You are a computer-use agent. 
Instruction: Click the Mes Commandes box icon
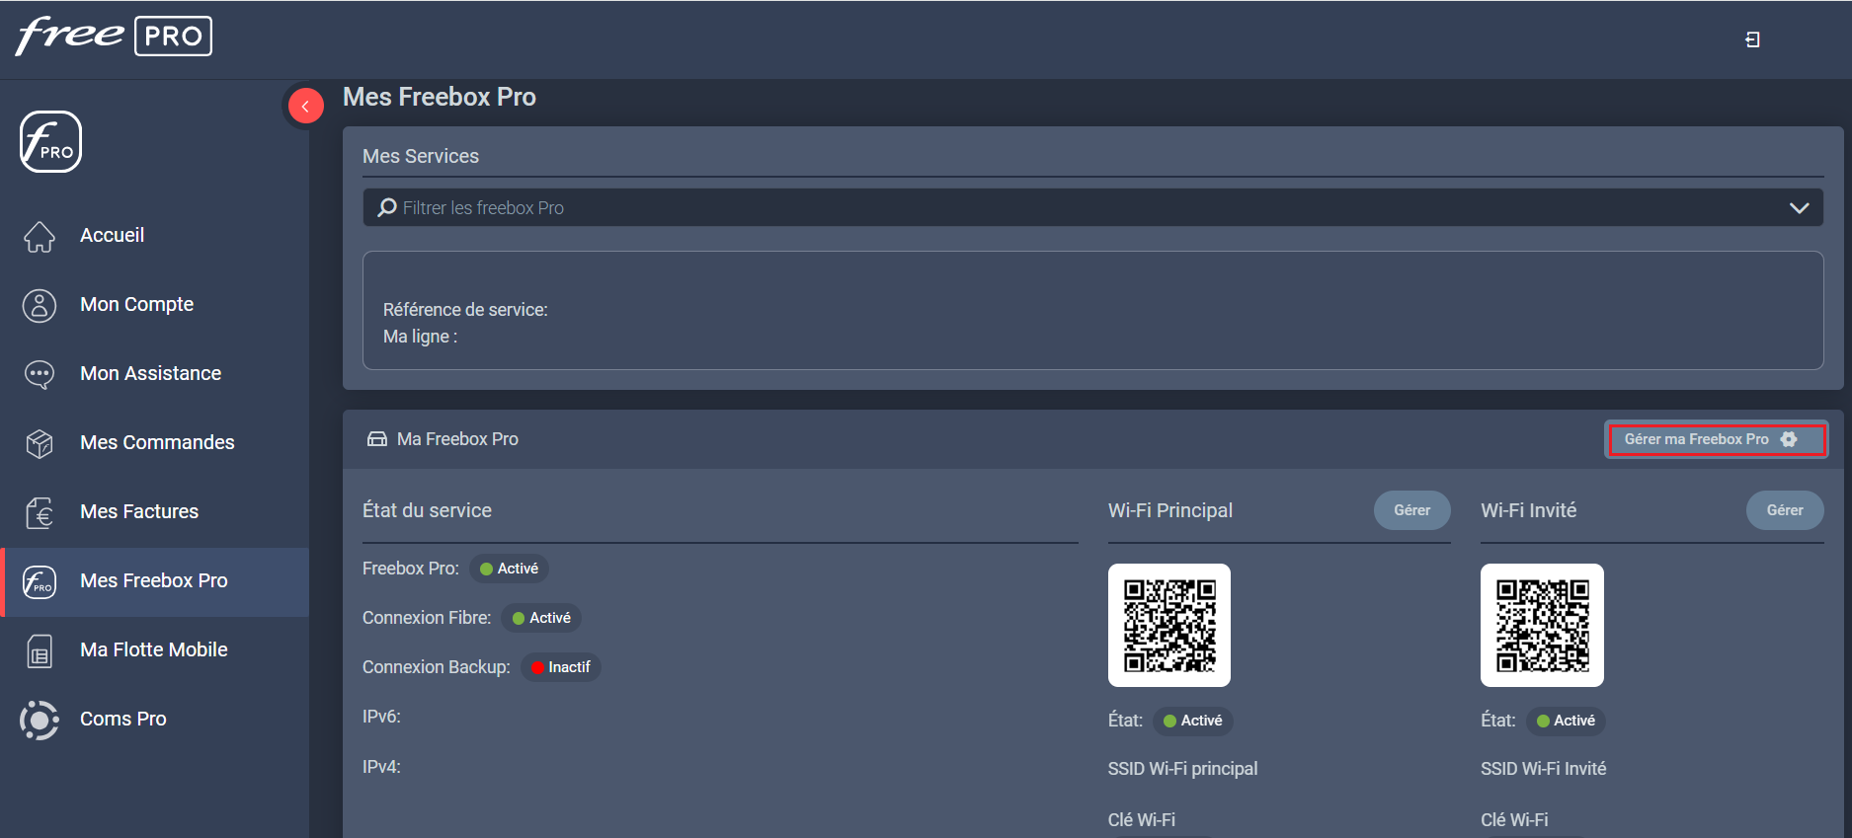coord(40,443)
